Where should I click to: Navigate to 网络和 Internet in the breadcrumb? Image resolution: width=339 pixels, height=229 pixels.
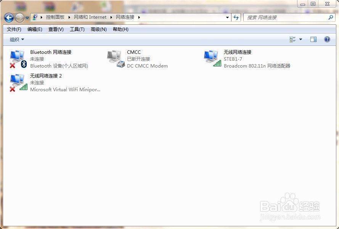click(90, 17)
